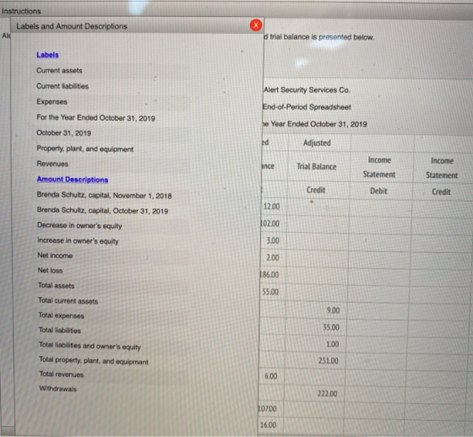Select the Expenses label
Screen dimensions: 473x437
(52, 101)
